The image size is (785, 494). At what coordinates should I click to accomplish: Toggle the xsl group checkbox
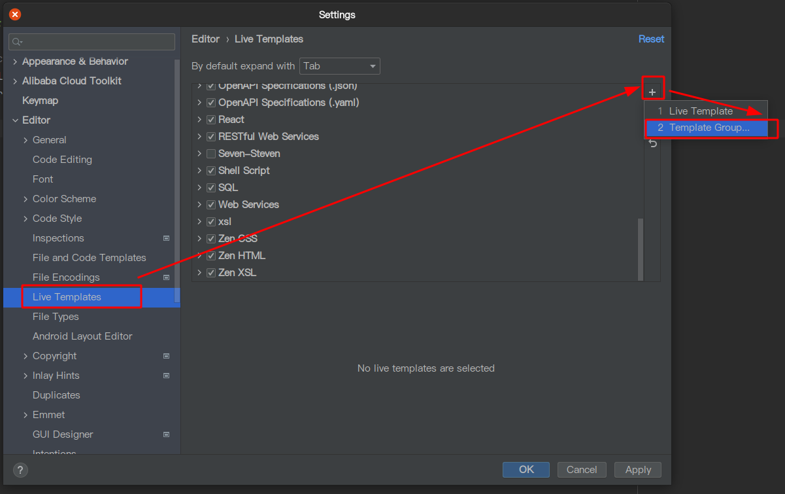click(211, 222)
